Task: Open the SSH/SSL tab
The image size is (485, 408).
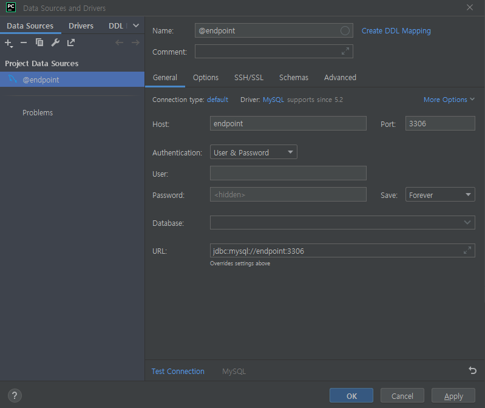Action: click(249, 77)
